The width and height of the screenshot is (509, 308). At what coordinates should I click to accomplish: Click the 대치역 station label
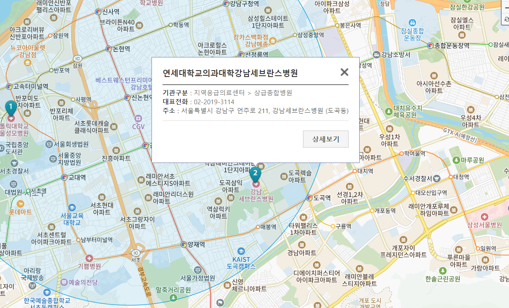click(x=365, y=171)
